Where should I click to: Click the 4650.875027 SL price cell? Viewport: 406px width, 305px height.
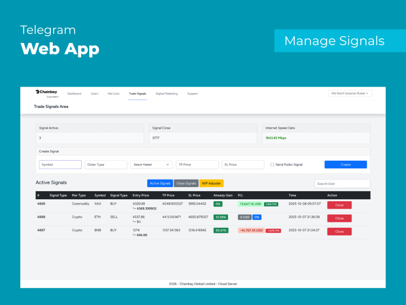(198, 217)
